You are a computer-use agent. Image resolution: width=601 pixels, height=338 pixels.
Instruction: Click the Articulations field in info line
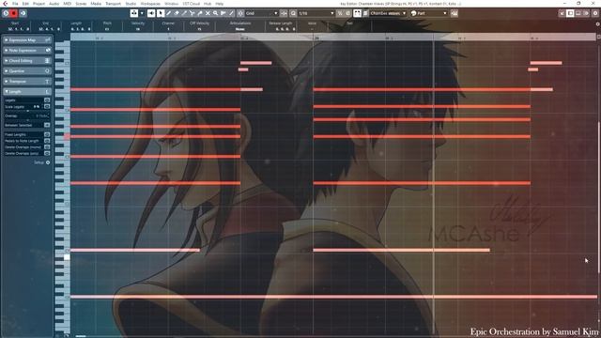(240, 29)
